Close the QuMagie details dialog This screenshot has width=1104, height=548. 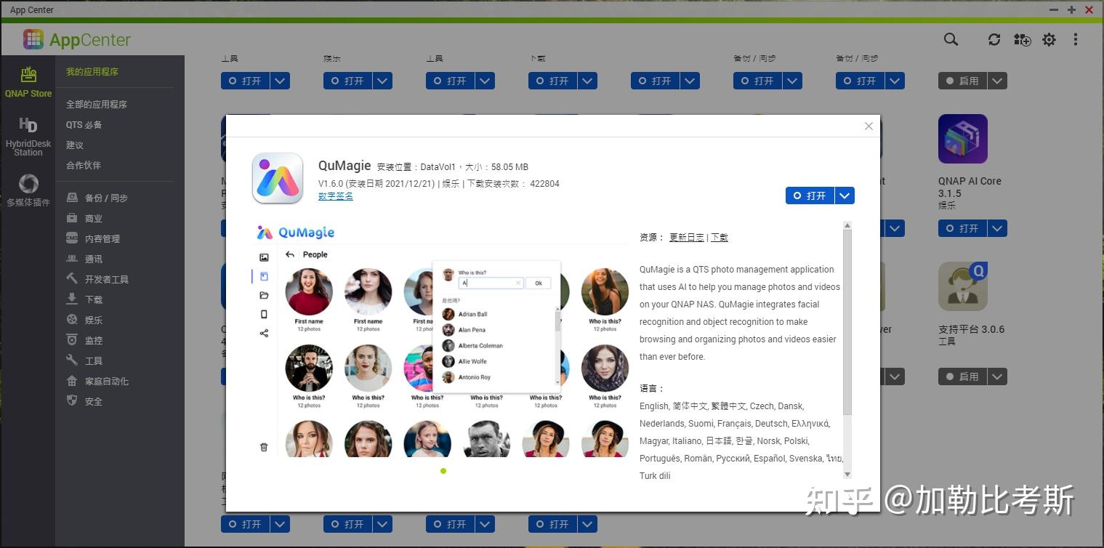pyautogui.click(x=869, y=126)
